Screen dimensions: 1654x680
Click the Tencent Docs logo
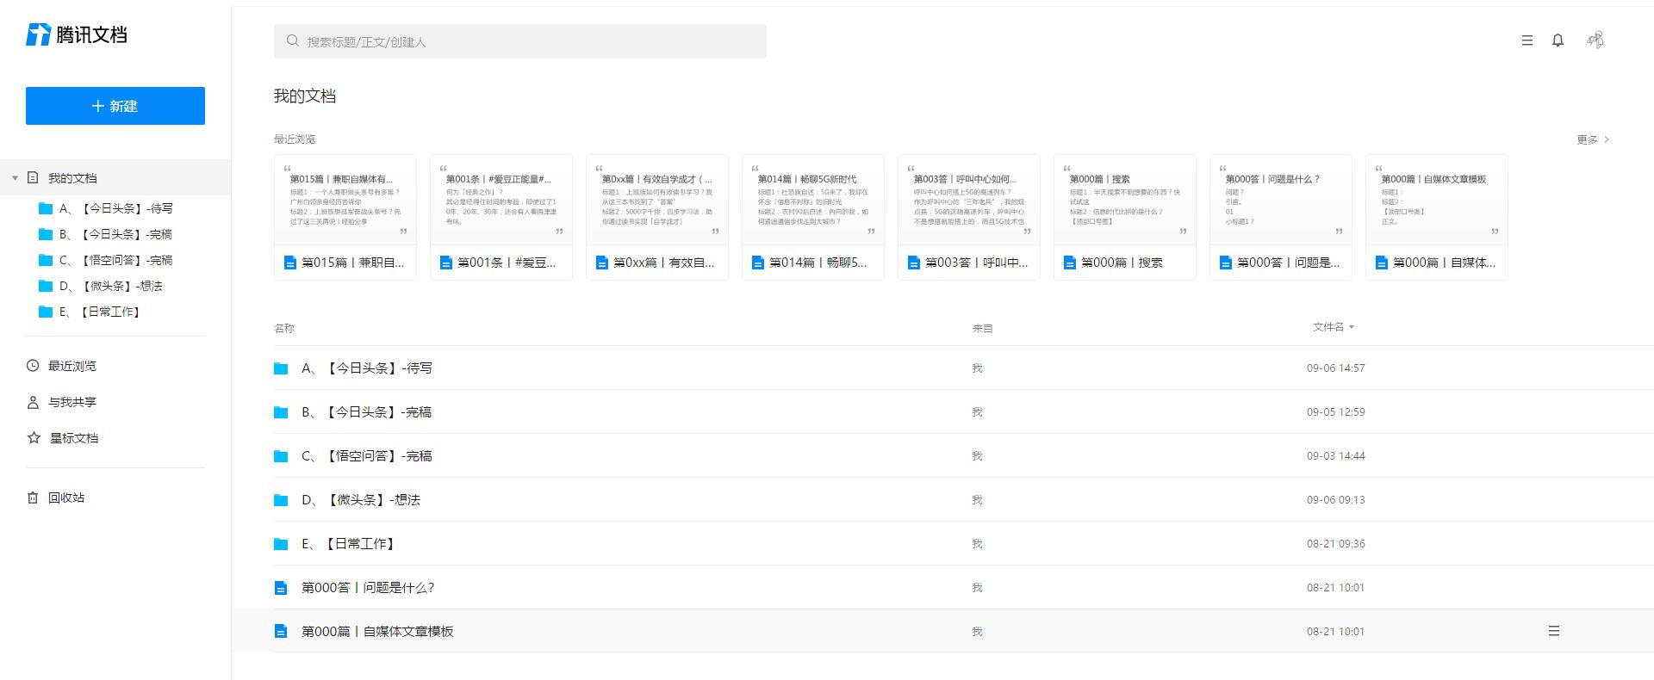77,34
